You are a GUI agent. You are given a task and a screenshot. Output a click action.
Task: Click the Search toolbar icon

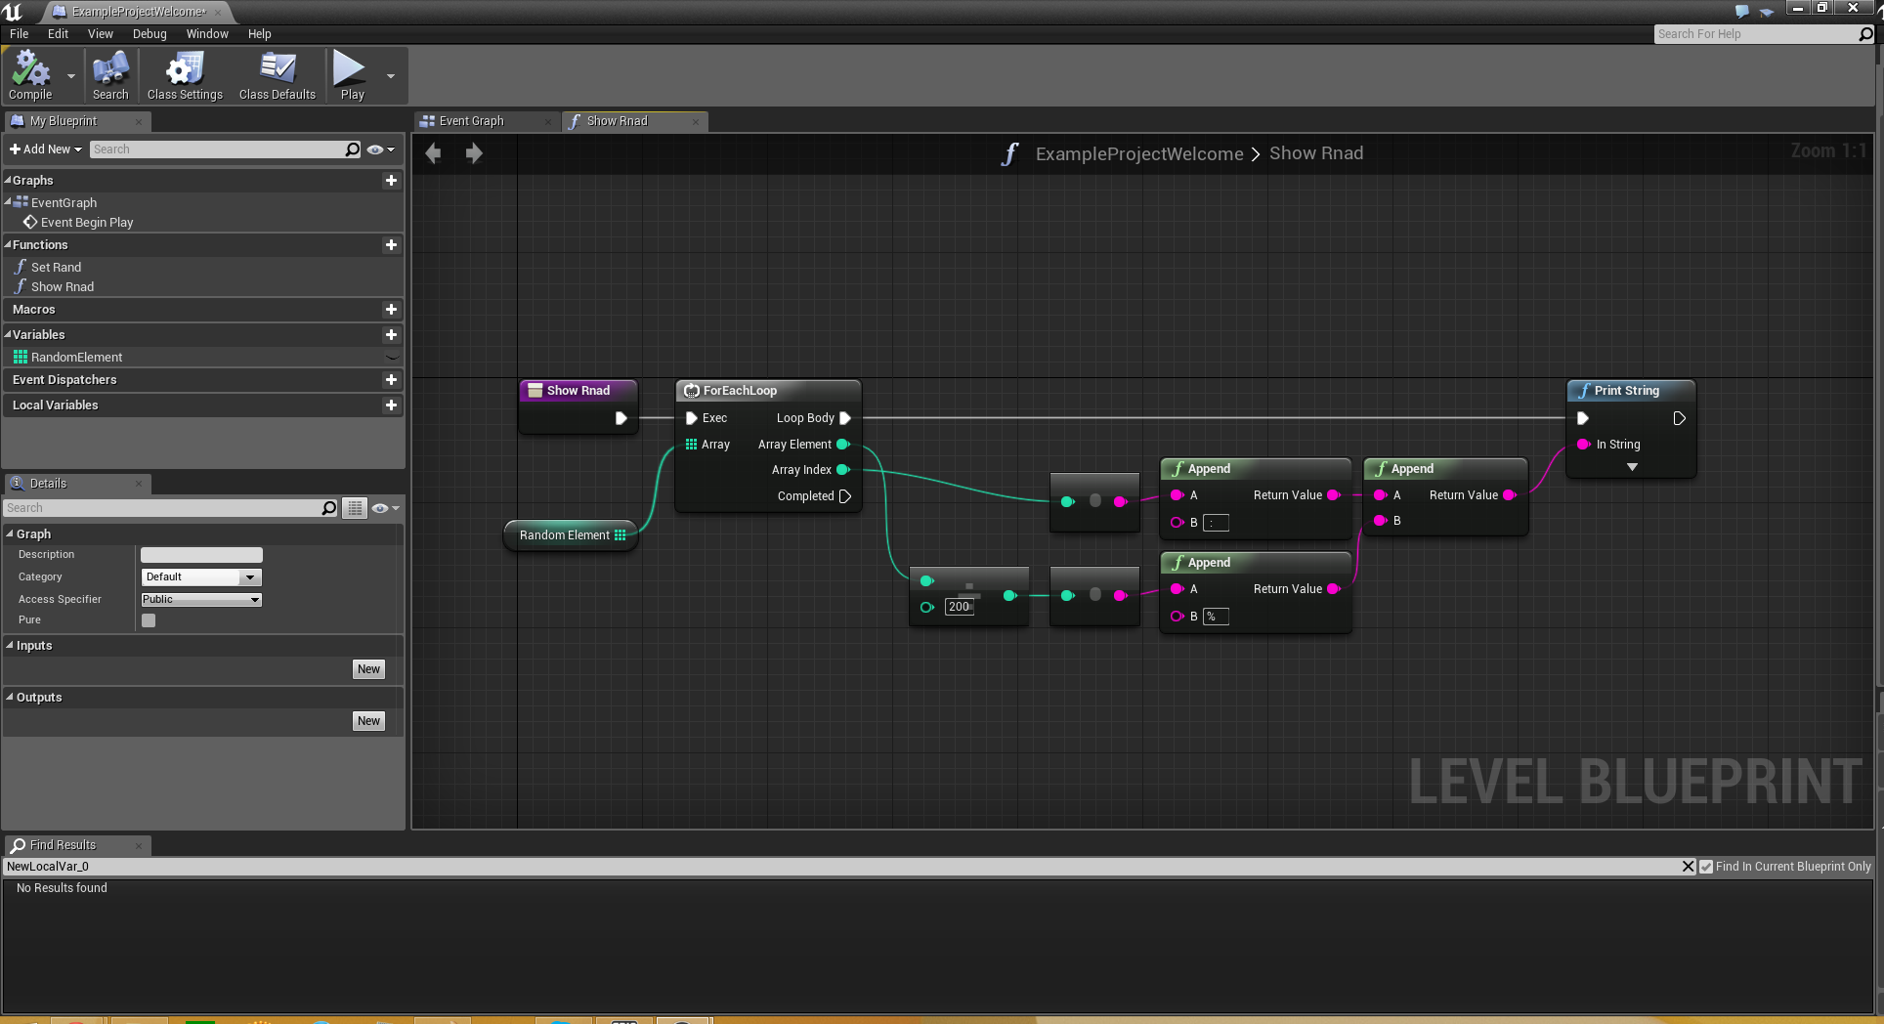pyautogui.click(x=110, y=75)
